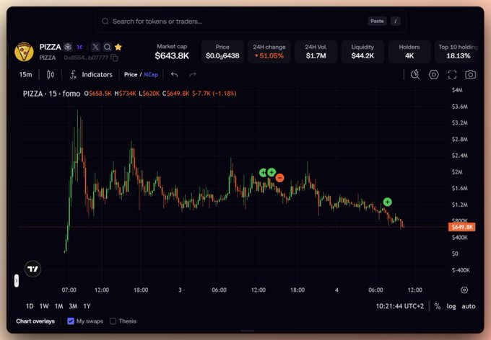Click the slash shortcut key badge
491x340 pixels.
click(x=396, y=22)
